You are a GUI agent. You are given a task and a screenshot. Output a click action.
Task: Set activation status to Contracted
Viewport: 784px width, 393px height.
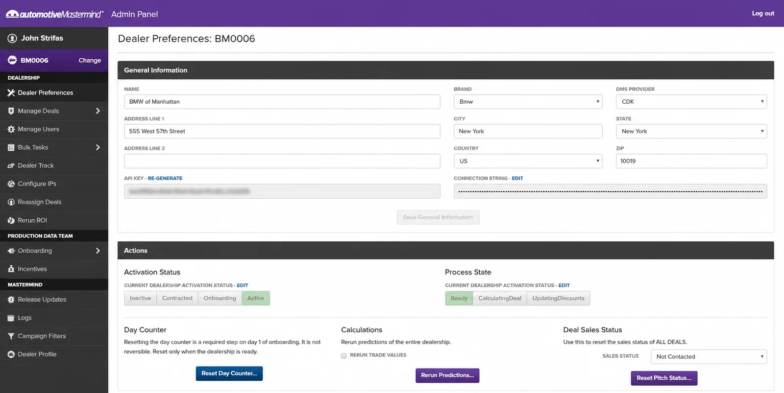pyautogui.click(x=177, y=298)
